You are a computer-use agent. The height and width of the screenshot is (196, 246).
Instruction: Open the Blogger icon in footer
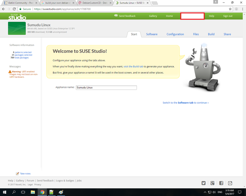(230, 183)
